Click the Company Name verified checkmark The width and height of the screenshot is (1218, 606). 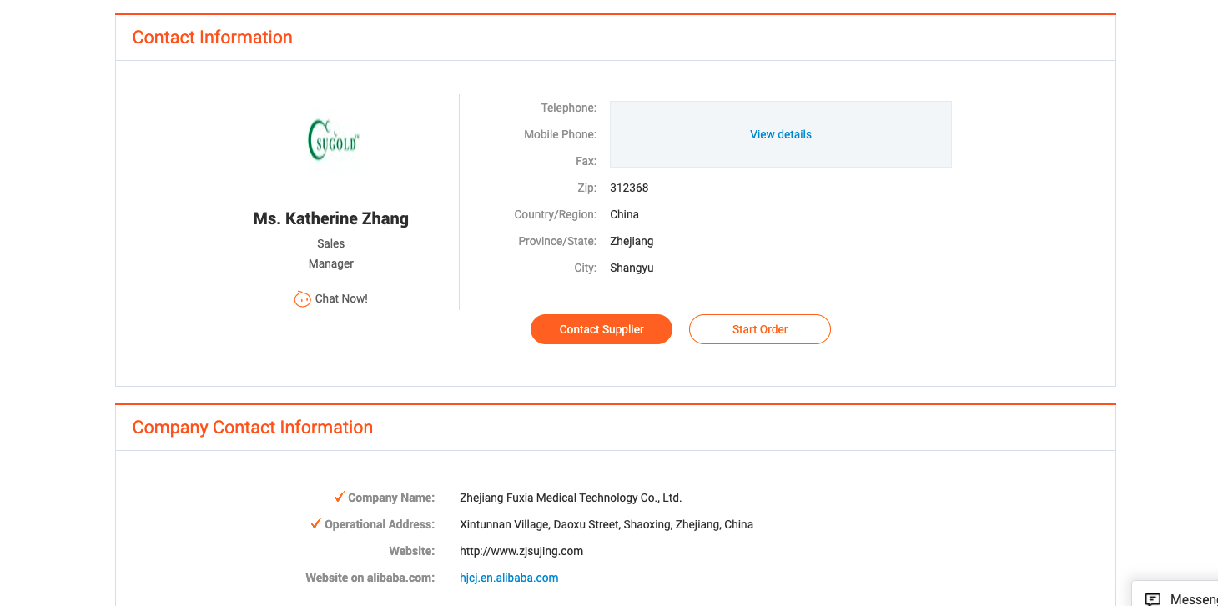[339, 497]
